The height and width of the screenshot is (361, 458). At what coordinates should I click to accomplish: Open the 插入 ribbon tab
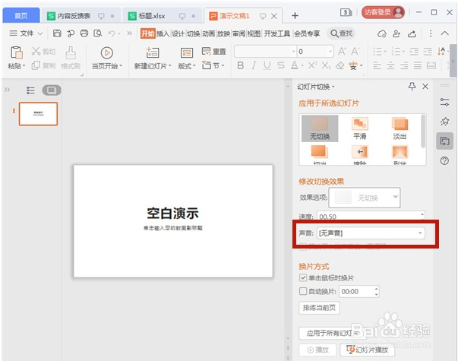click(x=163, y=33)
